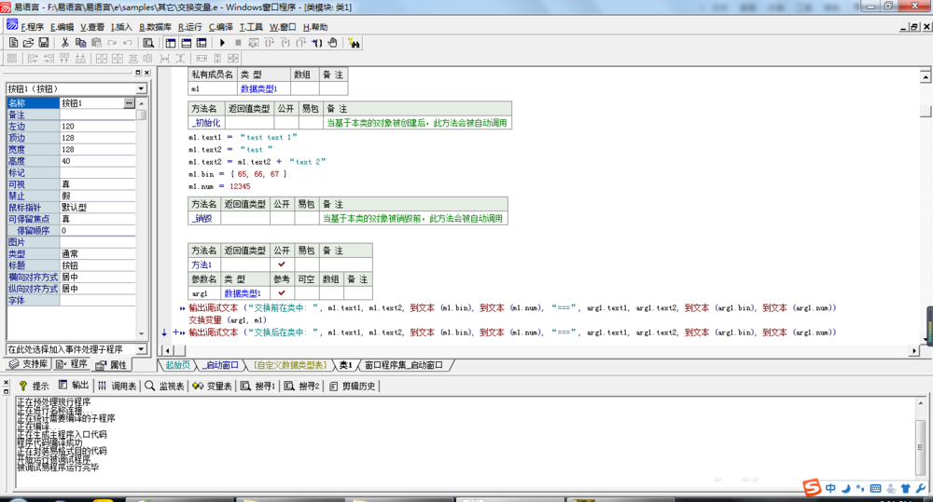Switch to the 起始页 tab

[x=177, y=365]
